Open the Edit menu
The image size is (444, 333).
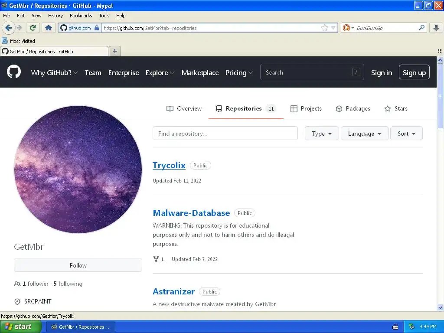(x=21, y=16)
